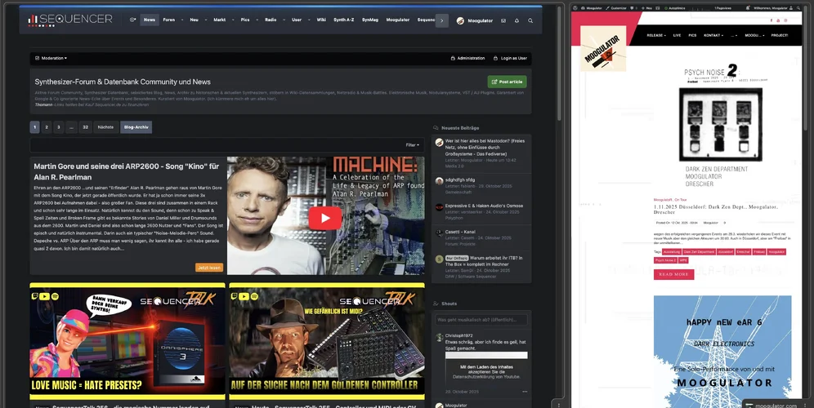Click the Autoptimize item in WordPress bar
The width and height of the screenshot is (814, 408).
[x=674, y=8]
